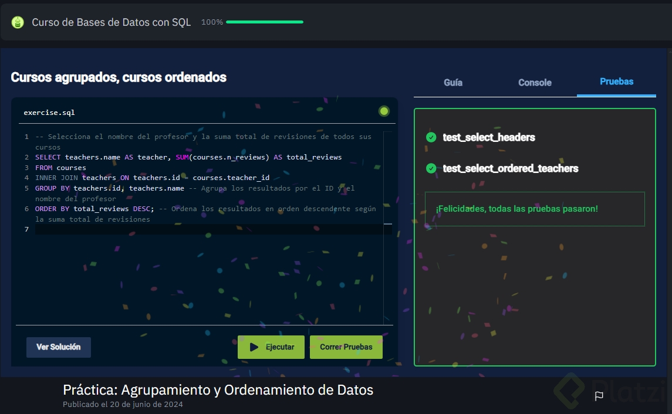Click the INNER JOIN statement on line 4
The image size is (672, 414).
(x=152, y=178)
